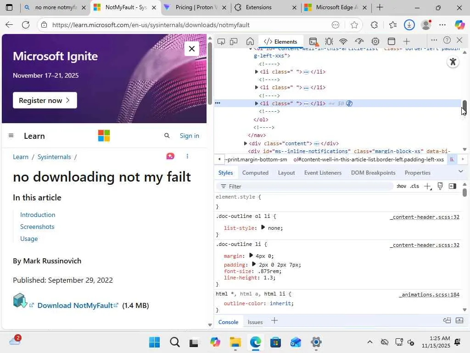Click the Elements panel vertical scrollbar thumb

tap(464, 105)
